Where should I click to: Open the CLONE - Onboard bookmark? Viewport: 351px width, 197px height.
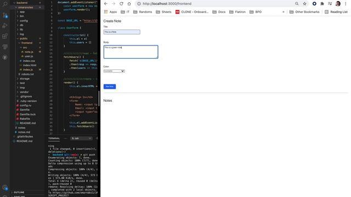tap(192, 12)
